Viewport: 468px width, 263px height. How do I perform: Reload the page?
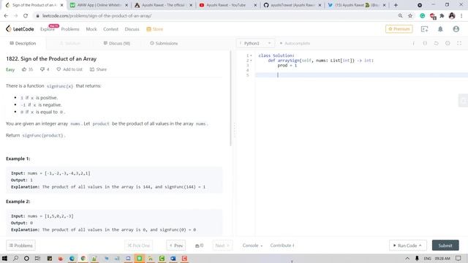26,15
